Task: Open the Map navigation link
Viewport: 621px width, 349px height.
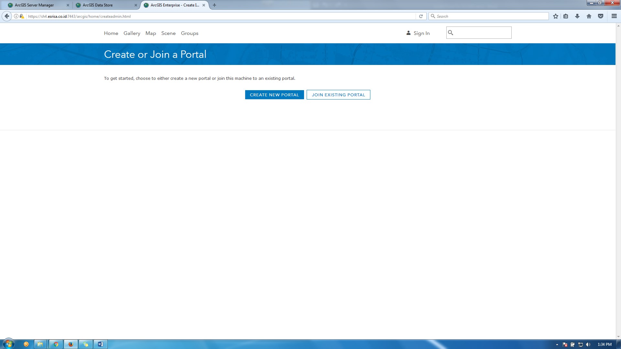Action: [x=151, y=33]
